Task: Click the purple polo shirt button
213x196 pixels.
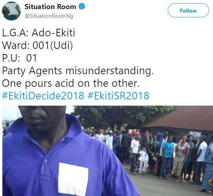Action: point(46,161)
